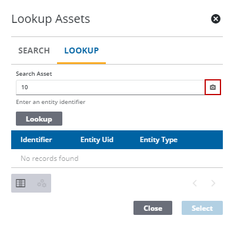Click the Lookup button

coord(39,119)
